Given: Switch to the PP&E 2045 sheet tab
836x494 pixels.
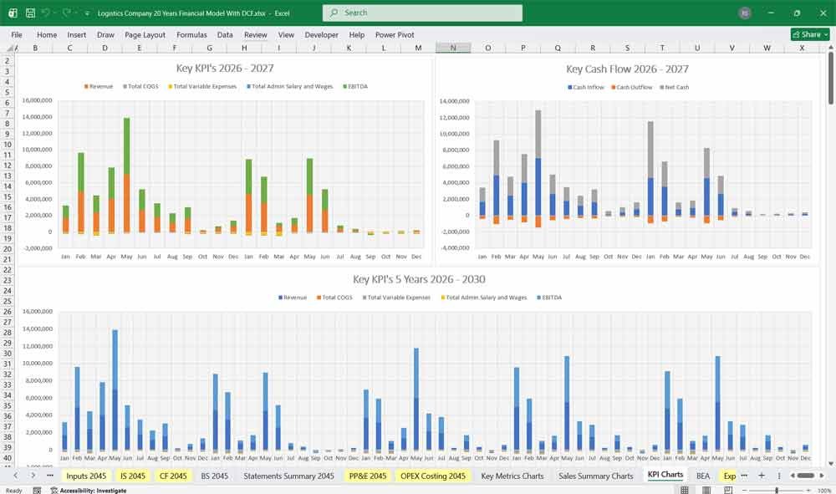Looking at the screenshot, I should pos(367,476).
